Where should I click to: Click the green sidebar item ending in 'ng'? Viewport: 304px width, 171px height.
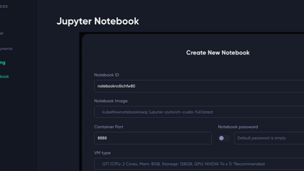point(3,63)
